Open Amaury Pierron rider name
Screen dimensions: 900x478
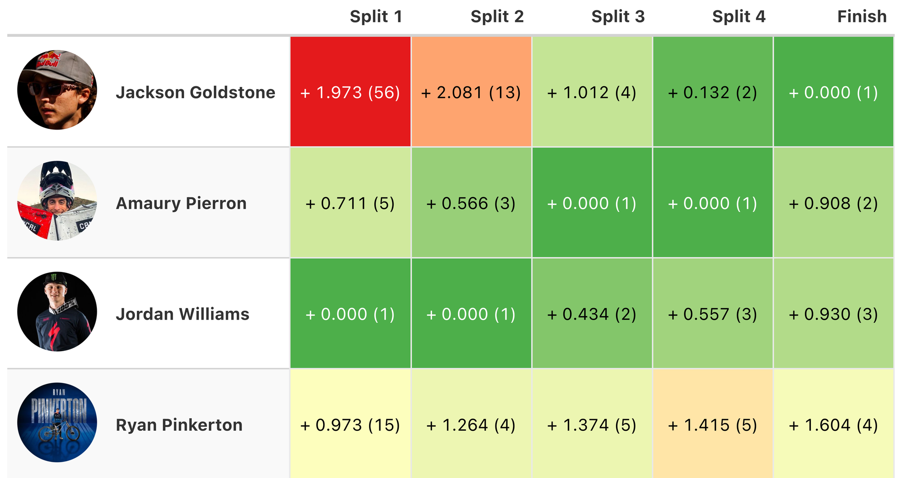(x=181, y=203)
